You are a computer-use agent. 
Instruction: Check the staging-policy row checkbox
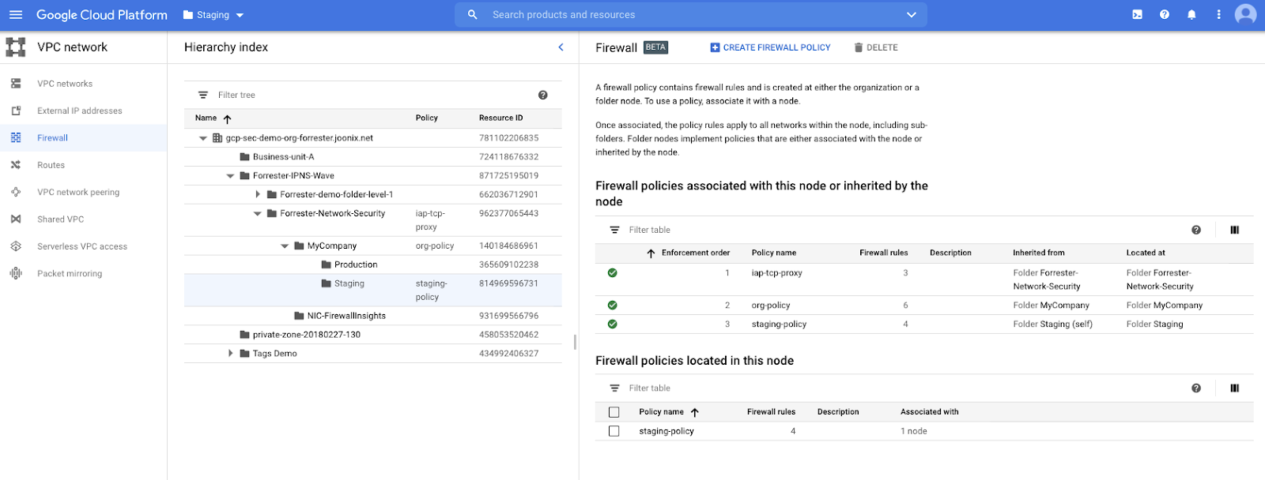tap(614, 431)
